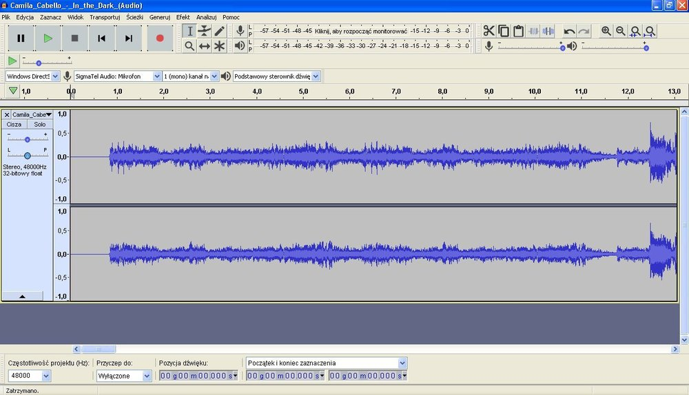689x395 pixels.
Task: Collapse the track with the bottom arrow
Action: point(23,296)
